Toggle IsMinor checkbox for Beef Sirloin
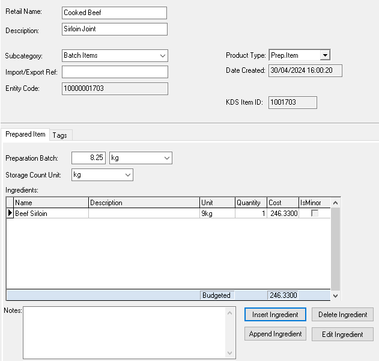 (x=314, y=214)
